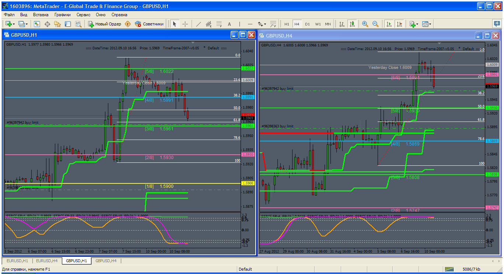This screenshot has width=504, height=274.
Task: Show the Market Watch panel
Action: [37, 24]
